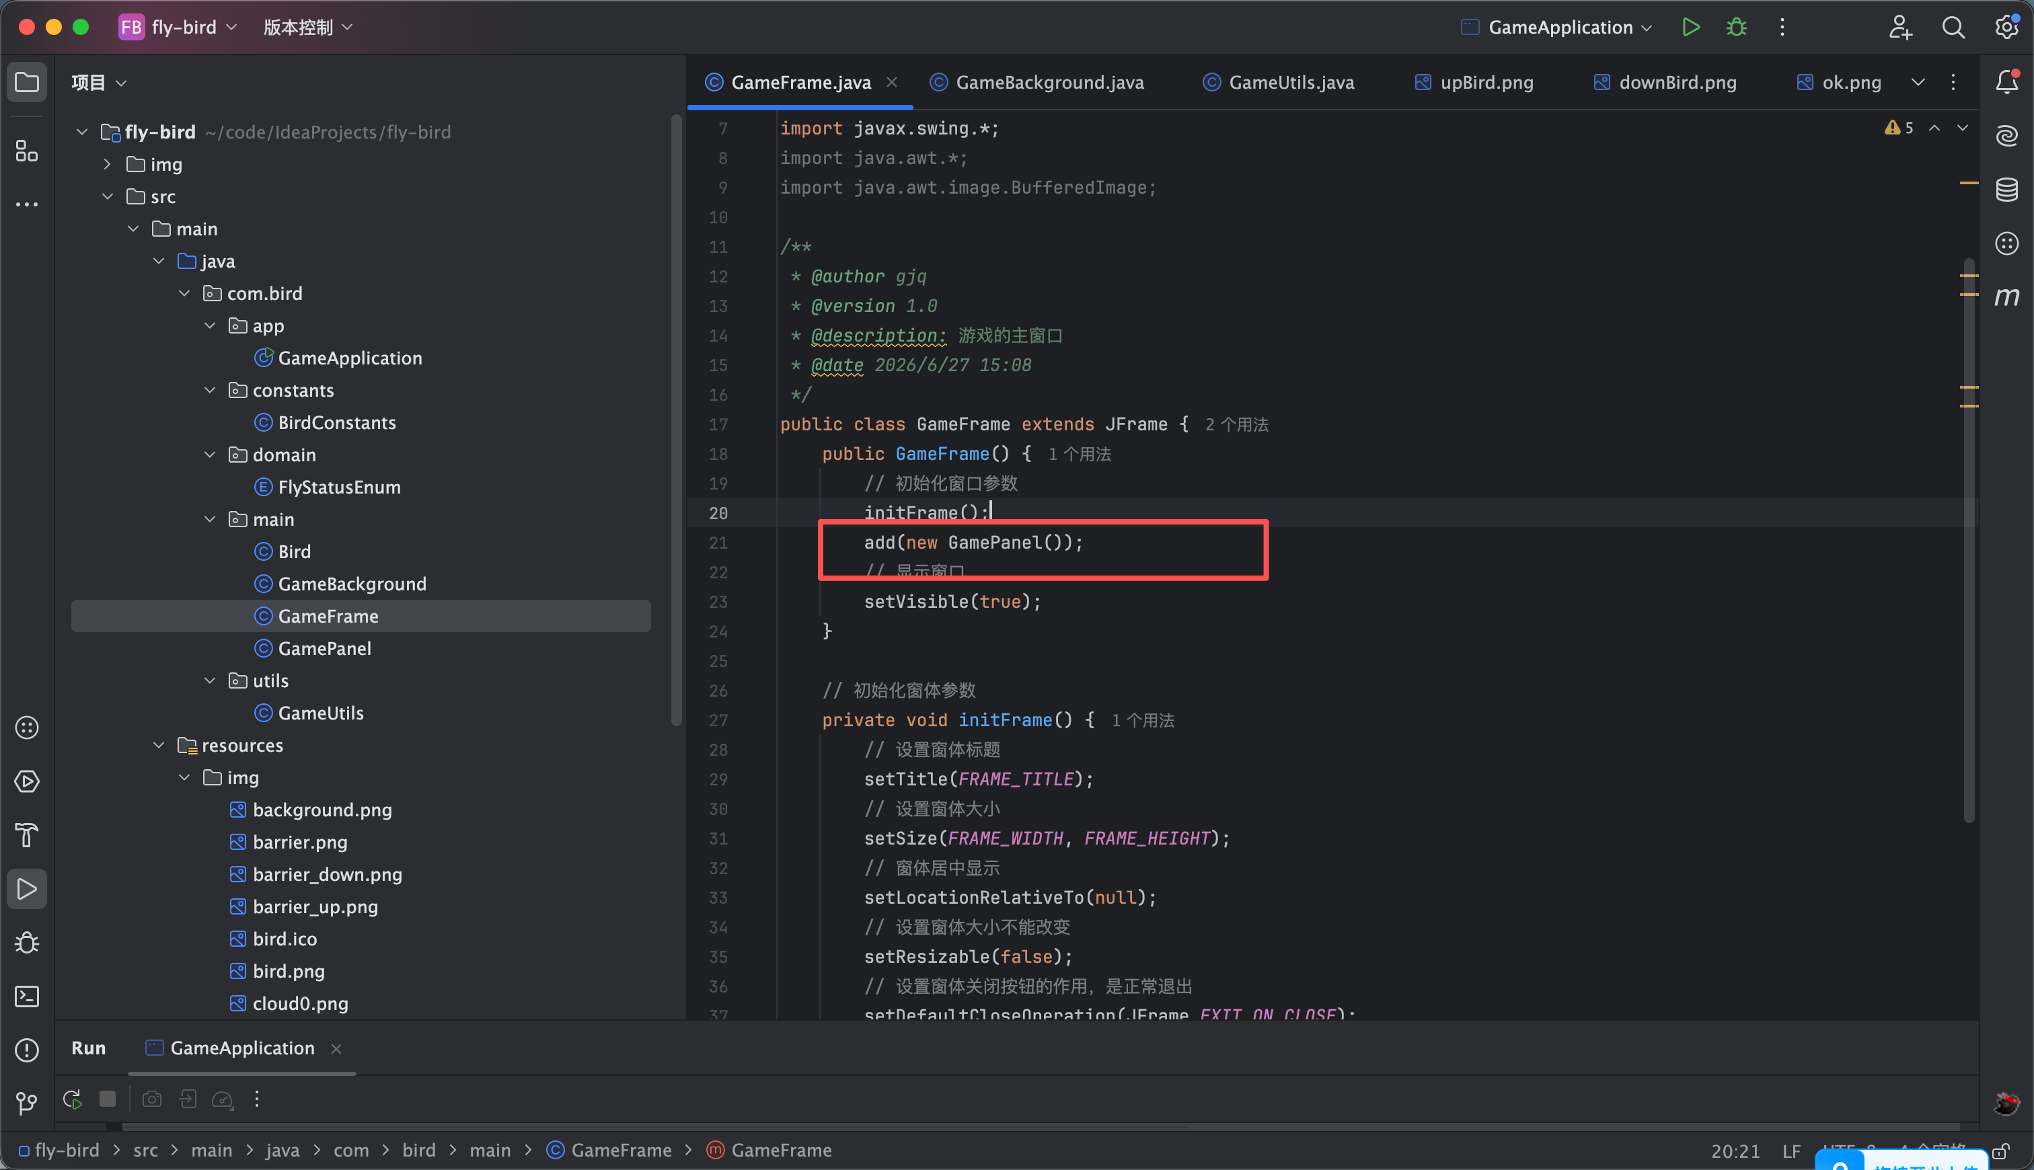Screen dimensions: 2034x1170
Task: Open 项目 view mode dropdown
Action: [x=99, y=83]
